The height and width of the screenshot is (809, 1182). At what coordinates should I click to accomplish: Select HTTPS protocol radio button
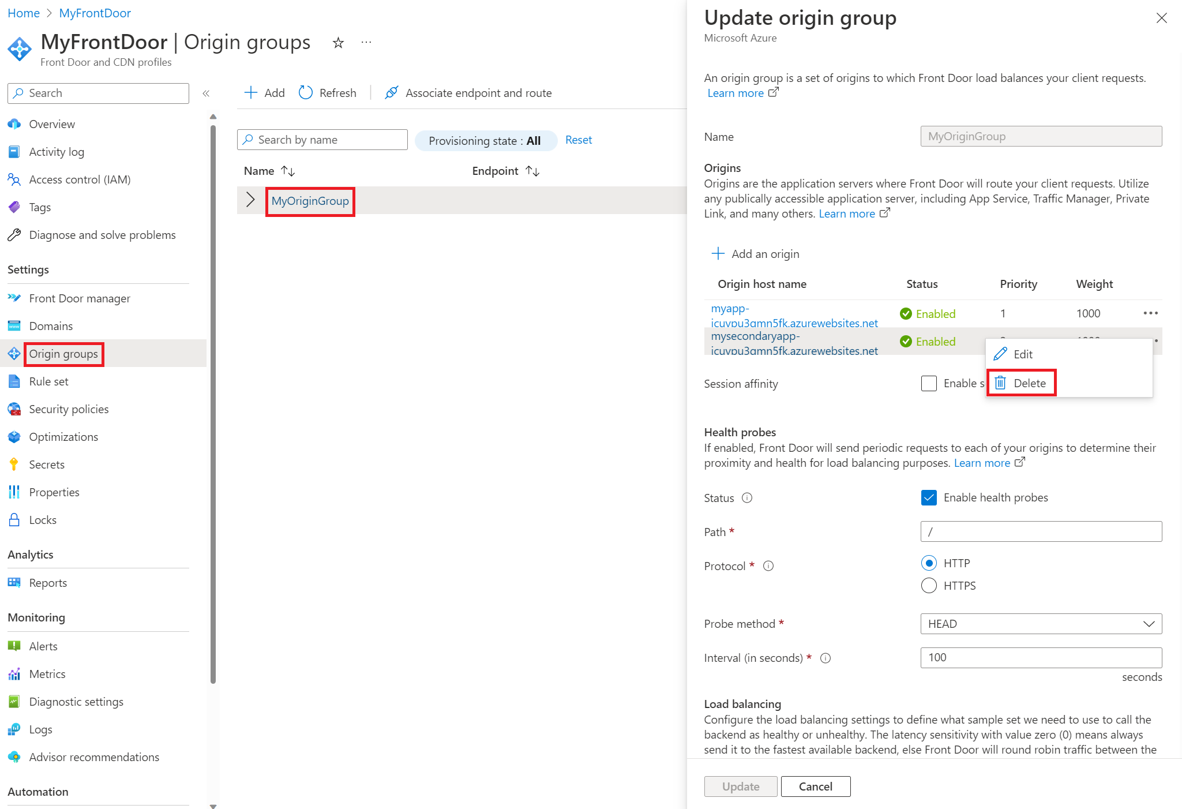[929, 585]
